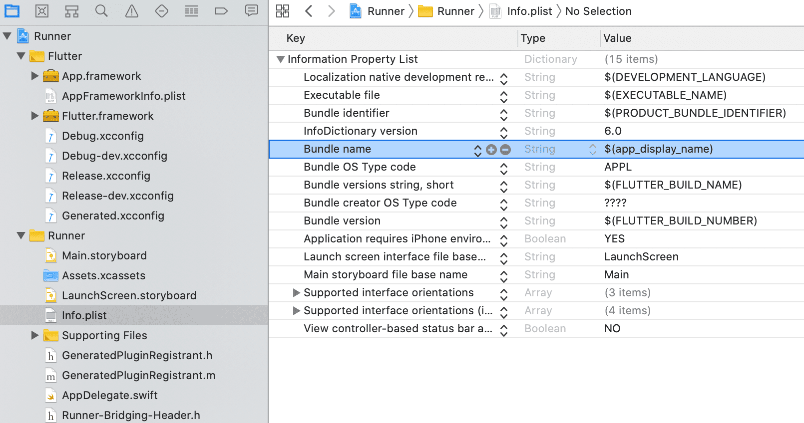Remove Bundle name row with minus button
Image resolution: width=804 pixels, height=423 pixels.
coord(505,150)
